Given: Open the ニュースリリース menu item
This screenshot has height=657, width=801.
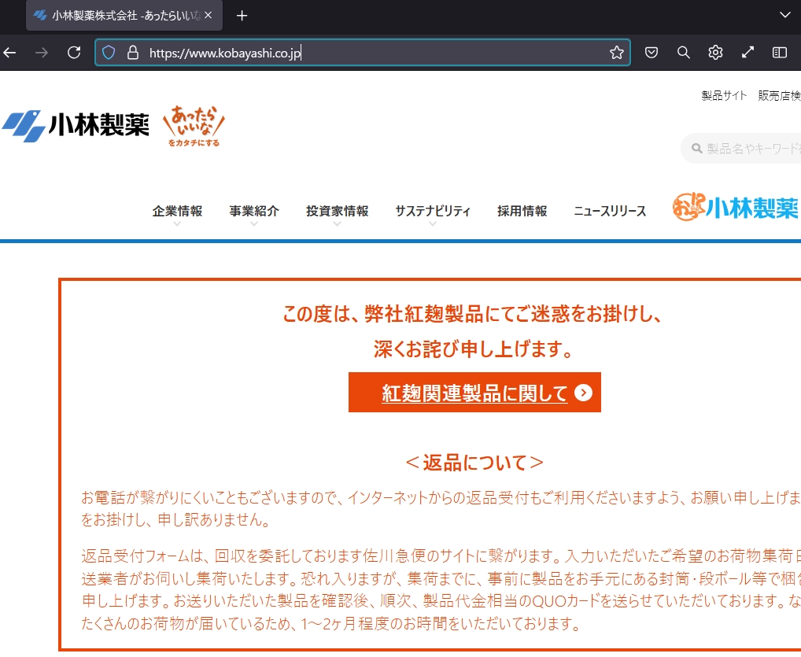Looking at the screenshot, I should pyautogui.click(x=610, y=211).
